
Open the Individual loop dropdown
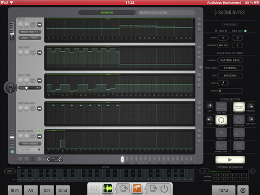[230, 75]
